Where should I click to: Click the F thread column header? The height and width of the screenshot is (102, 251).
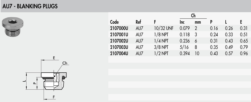pos(155,22)
